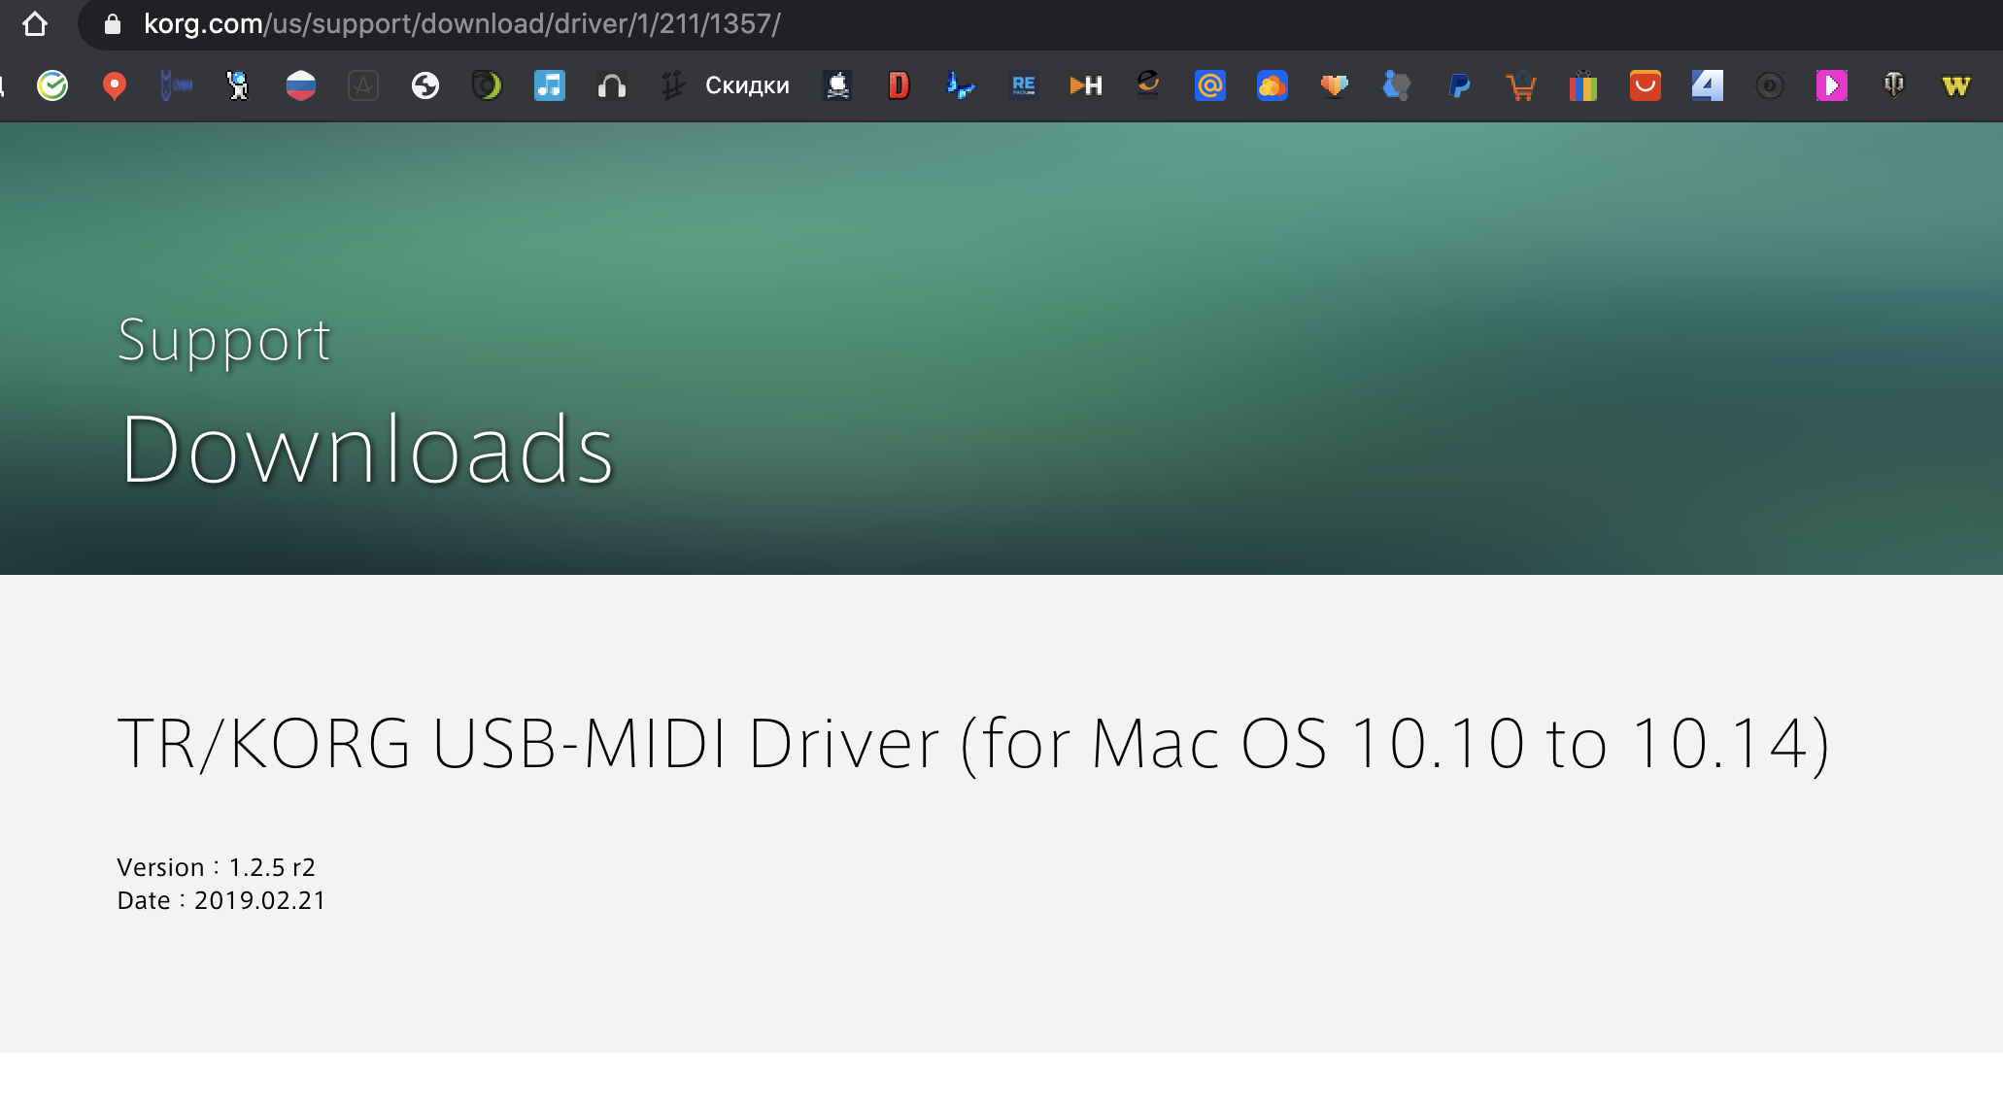Viewport: 2003px width, 1109px height.
Task: Open the pink play button bookmark
Action: [1832, 85]
